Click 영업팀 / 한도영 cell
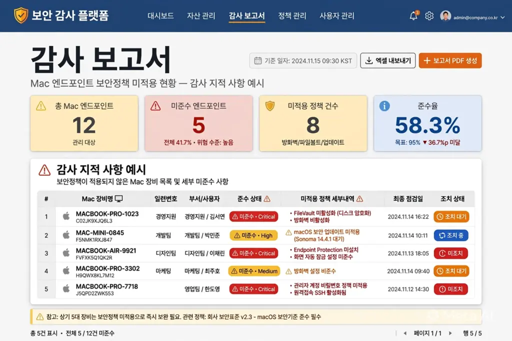 click(x=202, y=289)
